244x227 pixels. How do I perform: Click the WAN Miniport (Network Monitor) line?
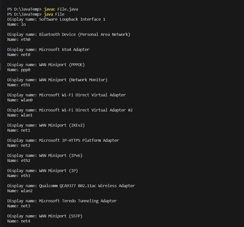point(57,80)
